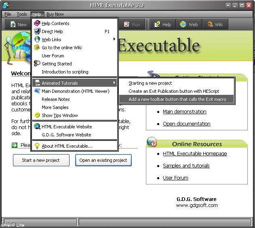Image resolution: width=255 pixels, height=228 pixels.
Task: Open G.D.G. Software Website entry
Action: (74, 135)
